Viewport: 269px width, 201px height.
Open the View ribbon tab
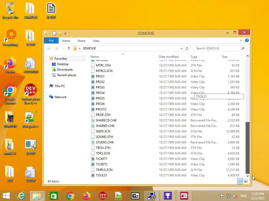pyautogui.click(x=96, y=41)
